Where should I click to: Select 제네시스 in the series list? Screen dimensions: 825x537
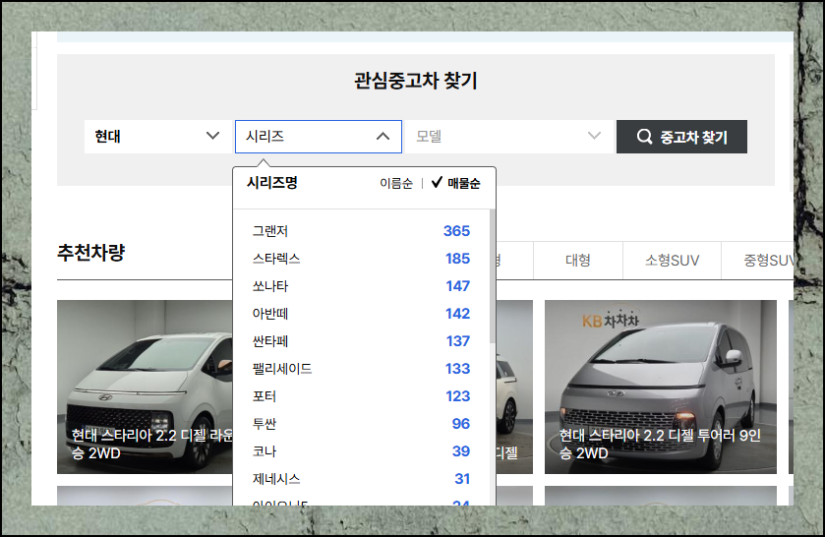tap(361, 479)
